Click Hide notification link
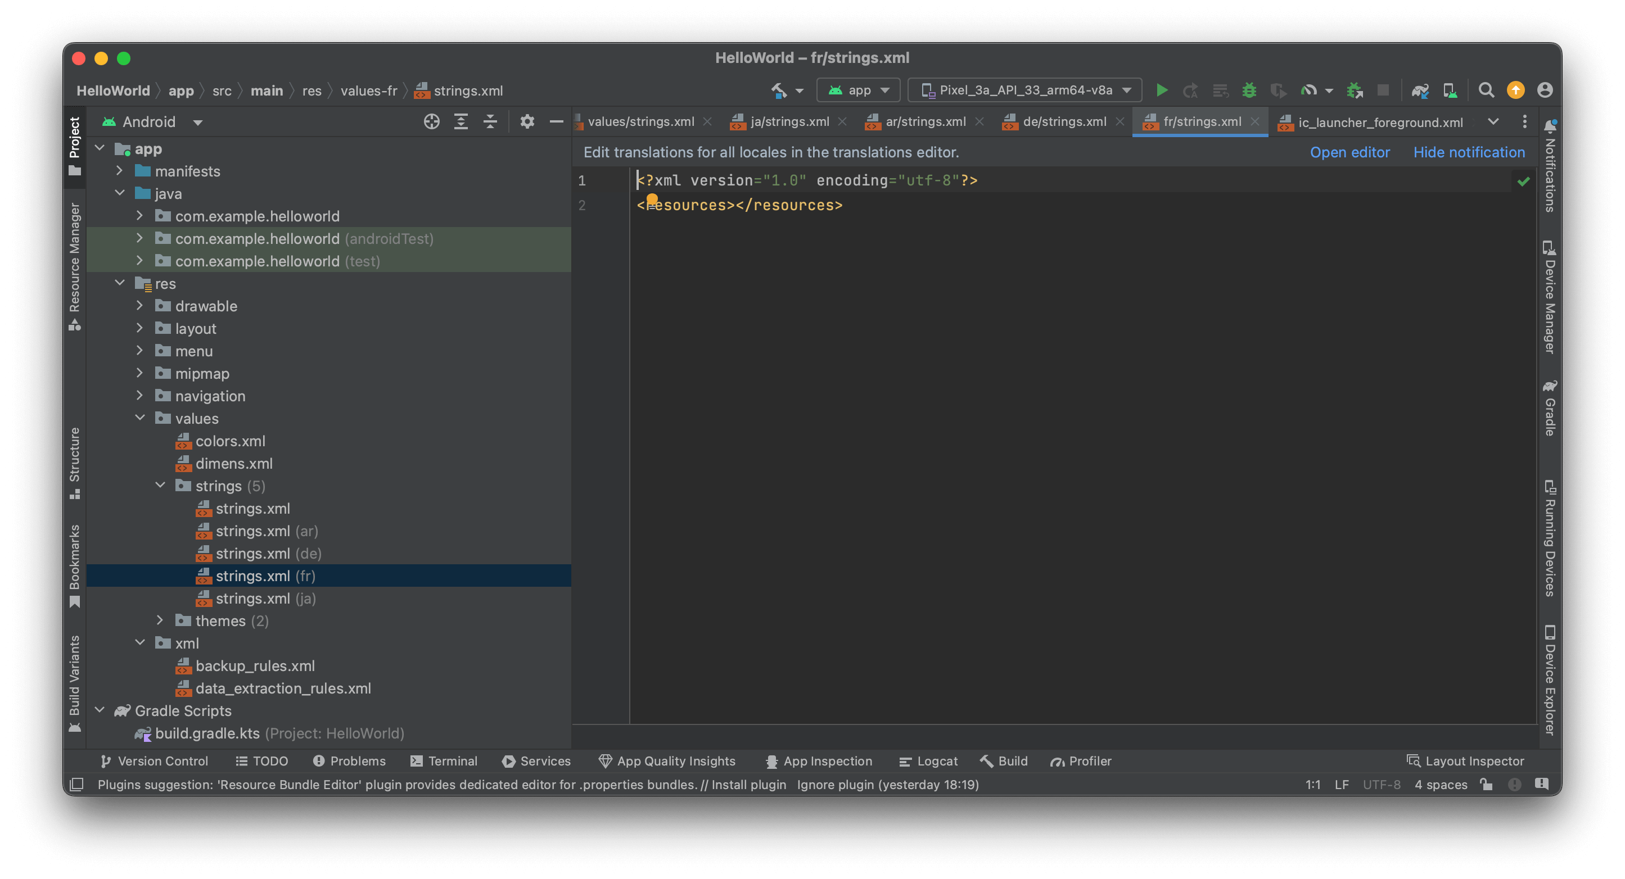The width and height of the screenshot is (1625, 879). 1469,152
